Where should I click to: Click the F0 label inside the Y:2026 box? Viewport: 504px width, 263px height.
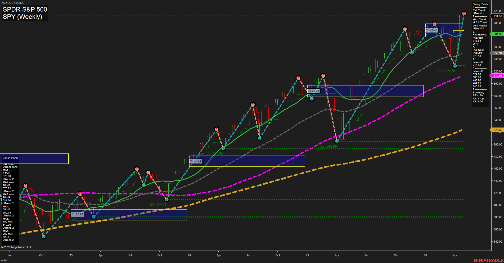[454, 32]
